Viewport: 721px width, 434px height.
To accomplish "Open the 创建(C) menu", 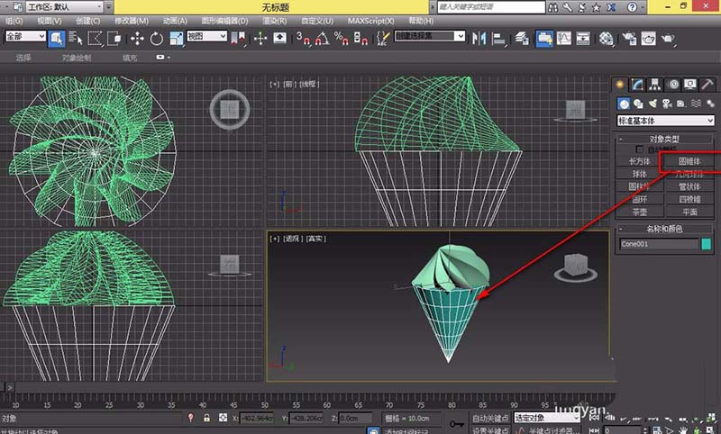I will tap(87, 21).
